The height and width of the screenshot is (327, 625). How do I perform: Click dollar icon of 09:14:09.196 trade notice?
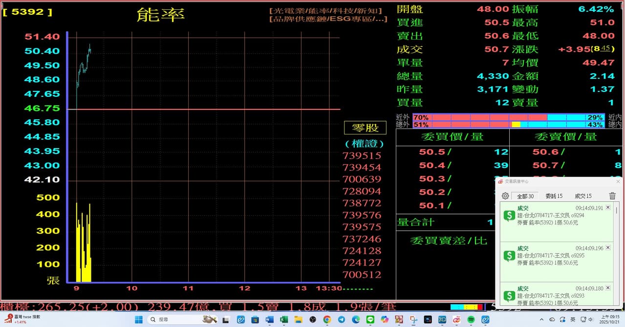point(509,256)
